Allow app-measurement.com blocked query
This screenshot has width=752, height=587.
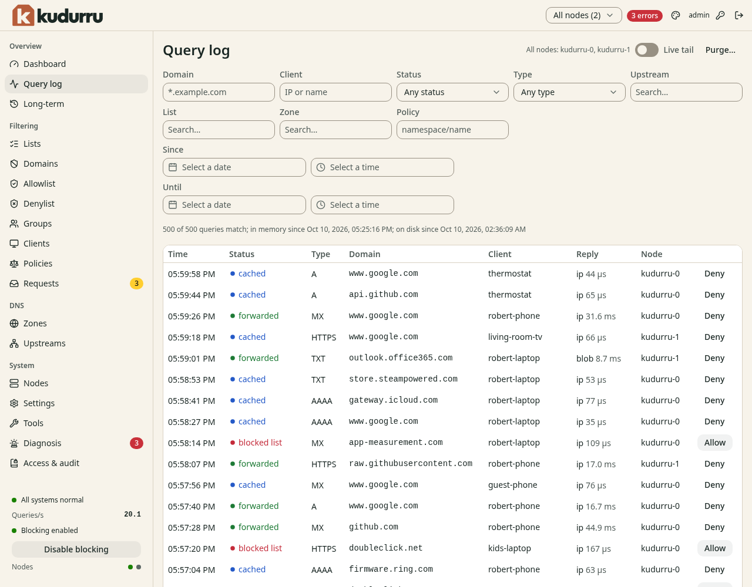point(715,443)
